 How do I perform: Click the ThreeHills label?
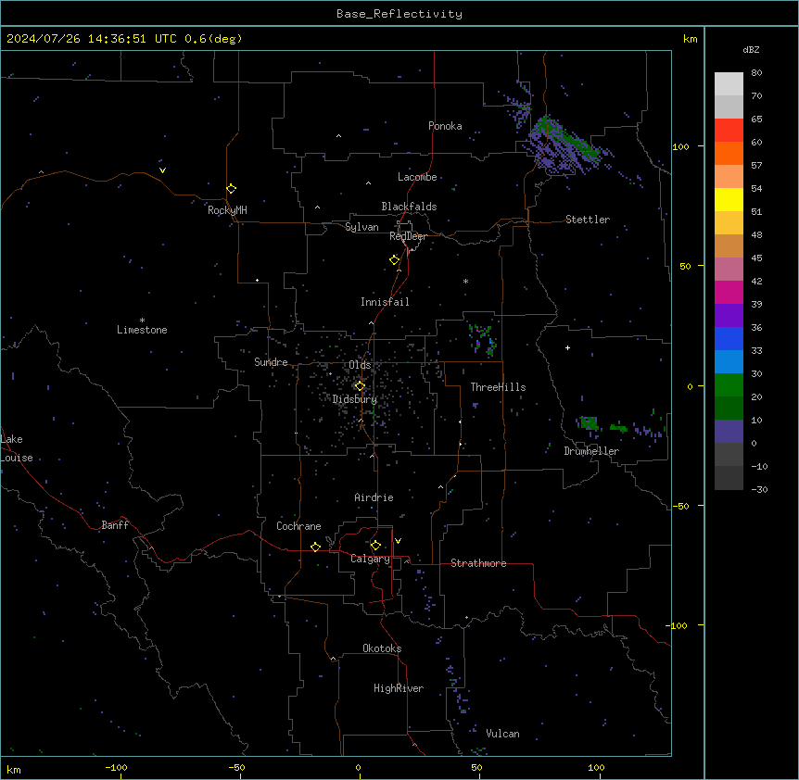point(498,387)
